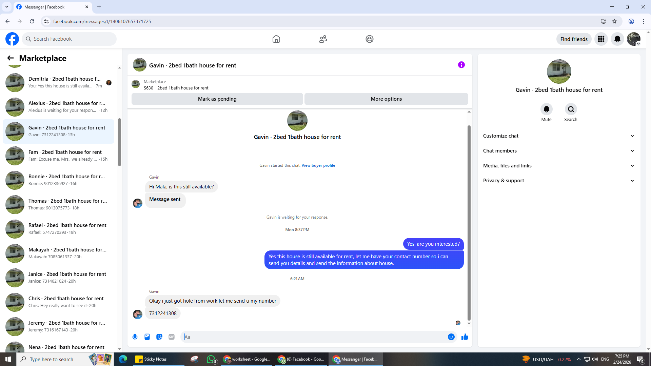Open Facebook notifications bell

click(617, 39)
